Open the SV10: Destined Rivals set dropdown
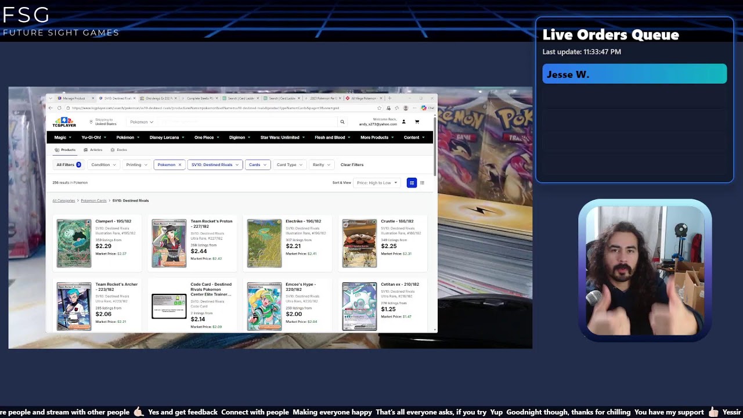Image resolution: width=743 pixels, height=418 pixels. tap(215, 165)
